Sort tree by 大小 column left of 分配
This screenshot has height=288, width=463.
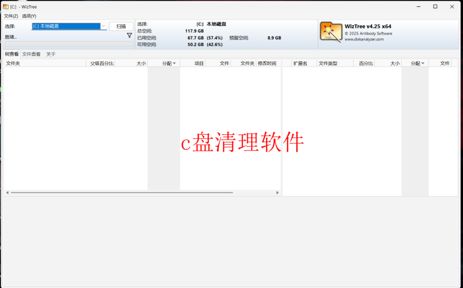click(x=131, y=64)
